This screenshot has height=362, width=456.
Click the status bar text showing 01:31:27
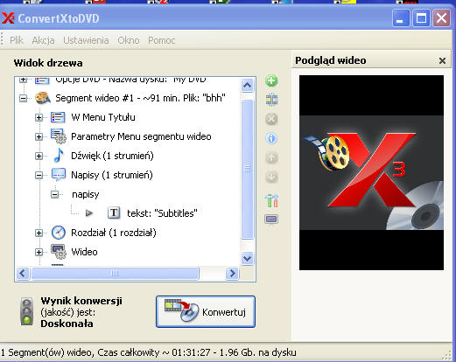pyautogui.click(x=149, y=352)
